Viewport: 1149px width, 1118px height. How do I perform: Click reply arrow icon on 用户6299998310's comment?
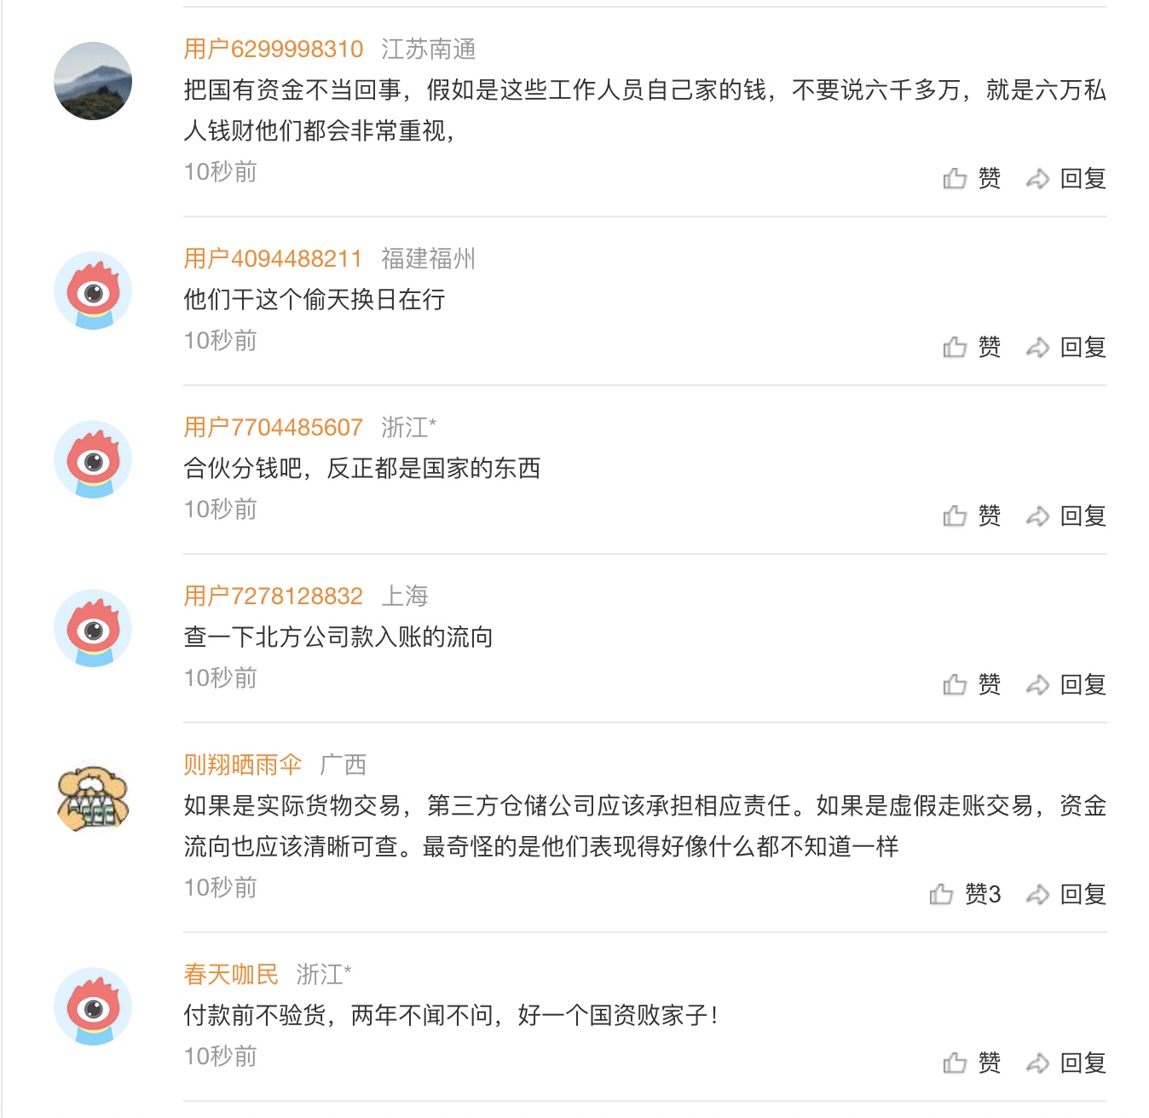coord(1037,179)
